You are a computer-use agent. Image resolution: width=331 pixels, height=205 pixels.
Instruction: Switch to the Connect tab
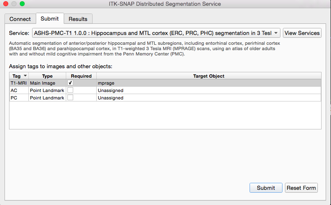click(20, 19)
